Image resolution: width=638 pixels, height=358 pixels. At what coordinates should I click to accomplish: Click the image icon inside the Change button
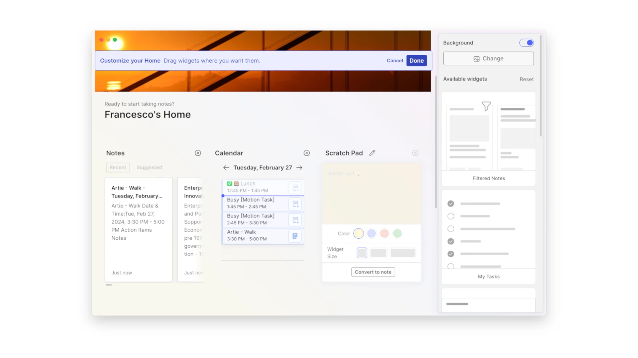[x=477, y=58]
